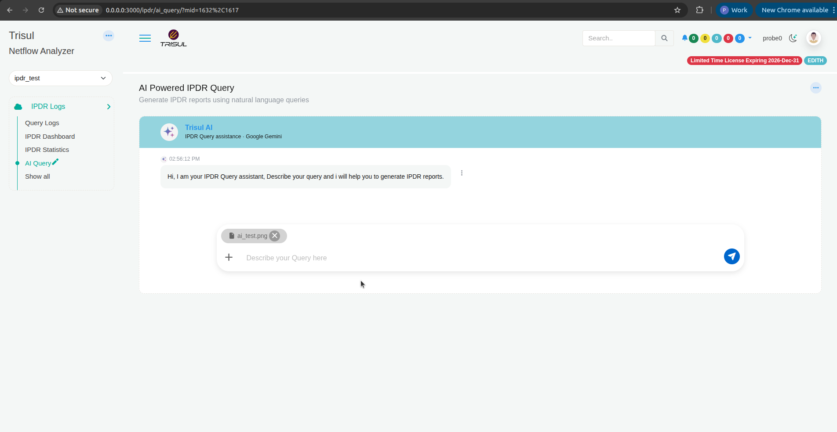
Task: Click the yellow alert count badge
Action: [x=705, y=38]
